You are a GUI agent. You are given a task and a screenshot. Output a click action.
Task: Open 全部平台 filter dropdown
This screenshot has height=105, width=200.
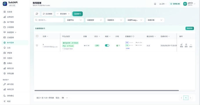74,20
